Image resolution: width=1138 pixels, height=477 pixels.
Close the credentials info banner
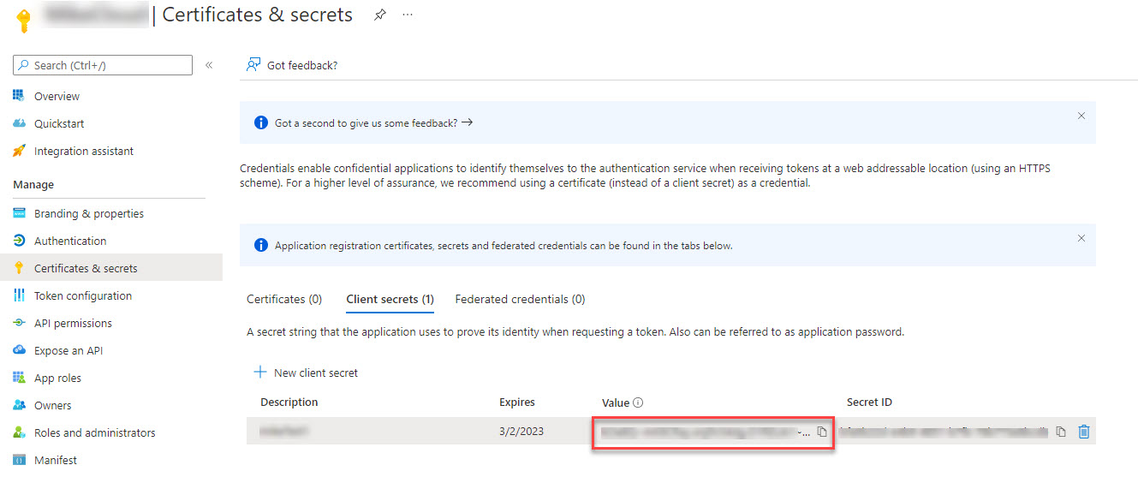click(x=1081, y=238)
